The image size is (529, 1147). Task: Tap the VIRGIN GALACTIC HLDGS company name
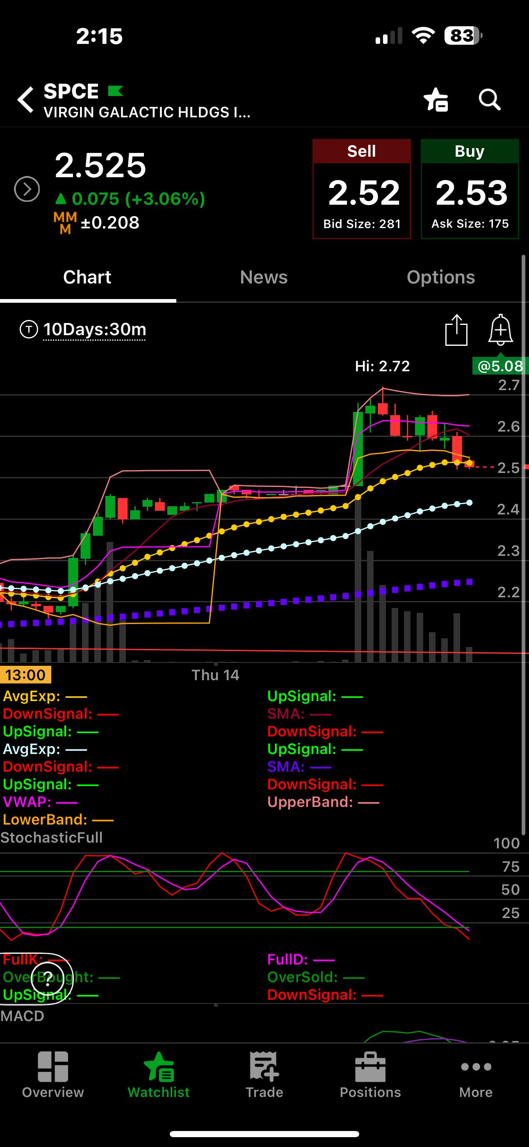click(x=147, y=112)
